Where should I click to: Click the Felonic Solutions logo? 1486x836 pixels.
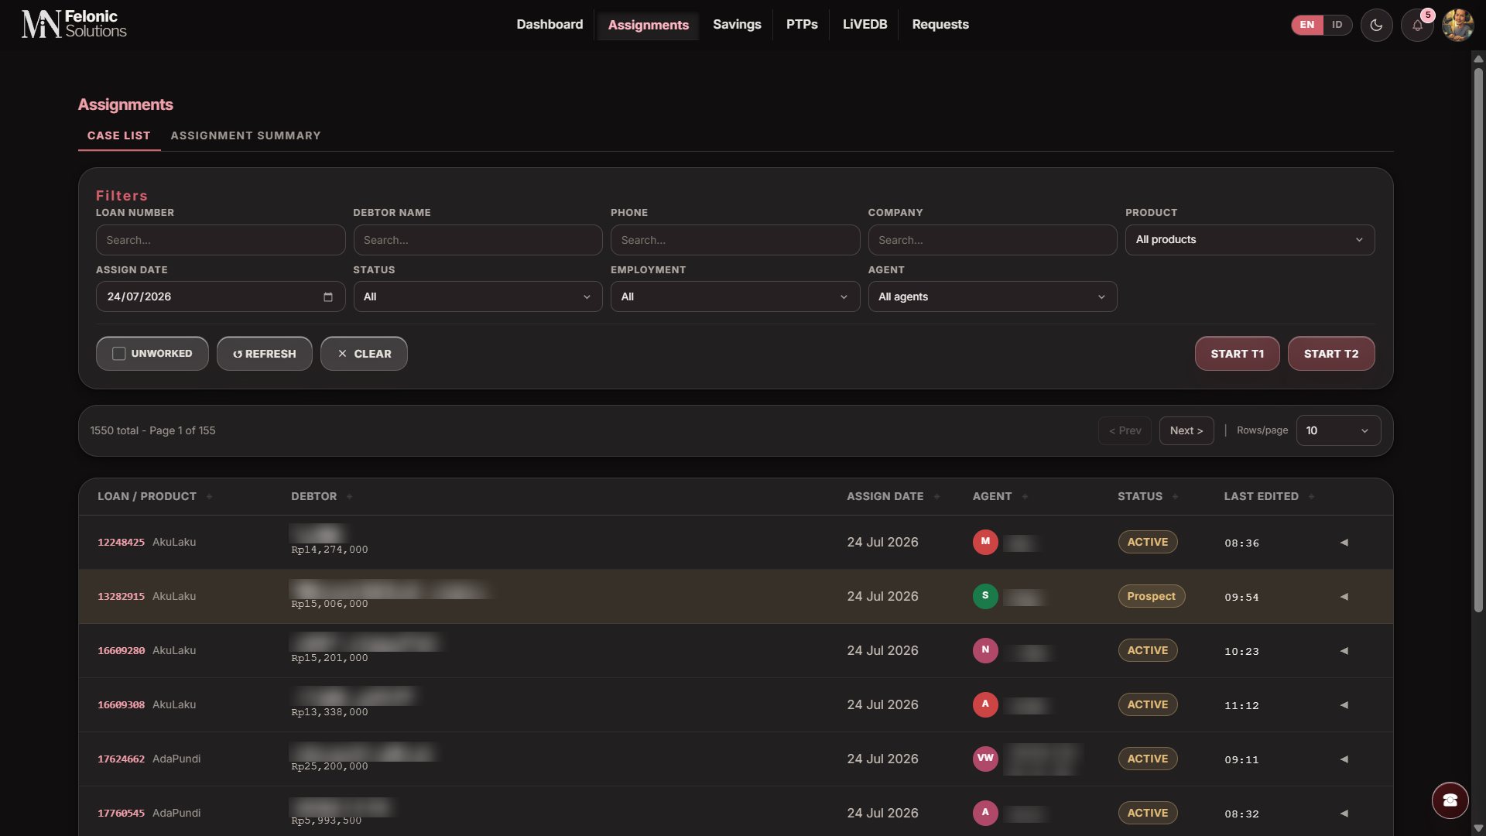coord(74,24)
